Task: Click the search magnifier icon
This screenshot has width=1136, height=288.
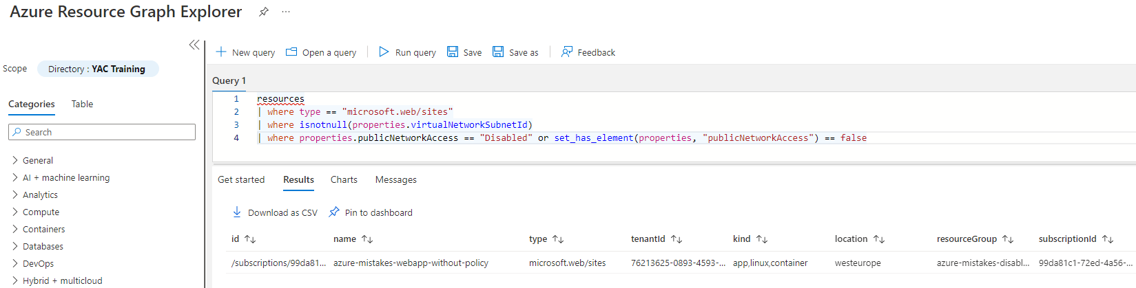Action: (x=17, y=132)
